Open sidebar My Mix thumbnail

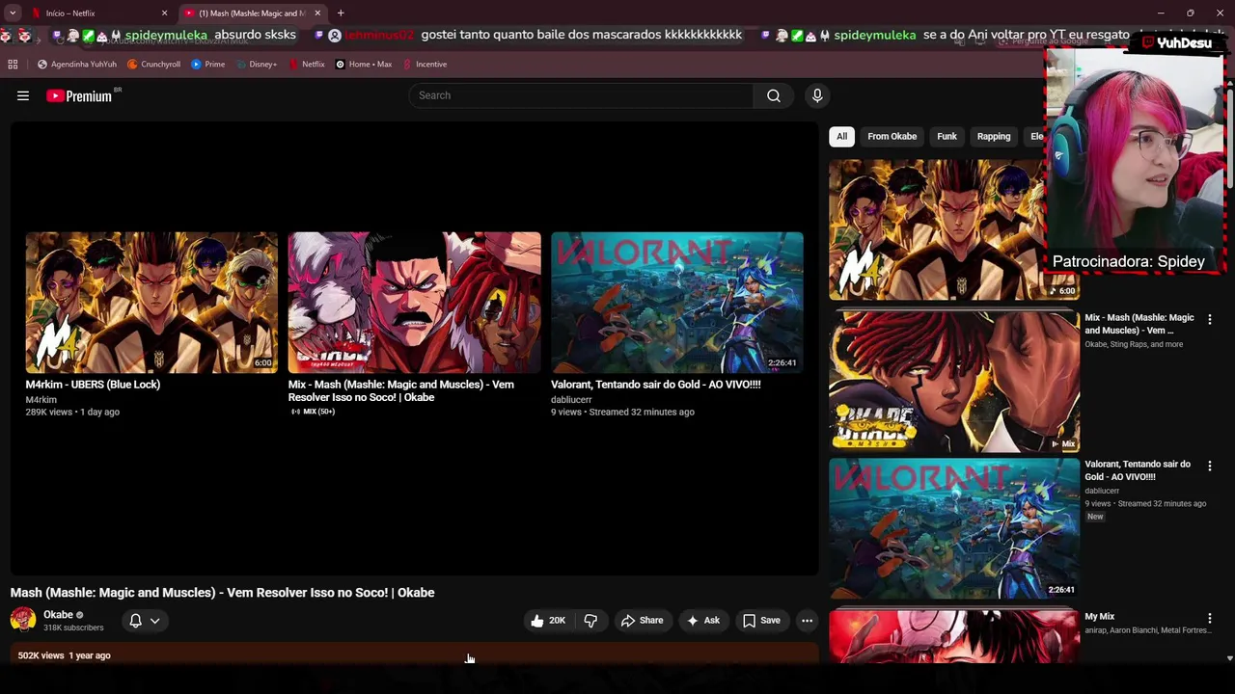click(954, 636)
